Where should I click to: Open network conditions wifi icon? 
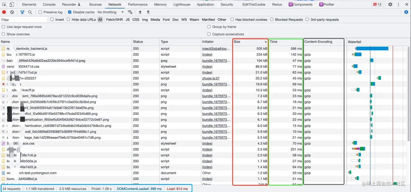[130, 12]
